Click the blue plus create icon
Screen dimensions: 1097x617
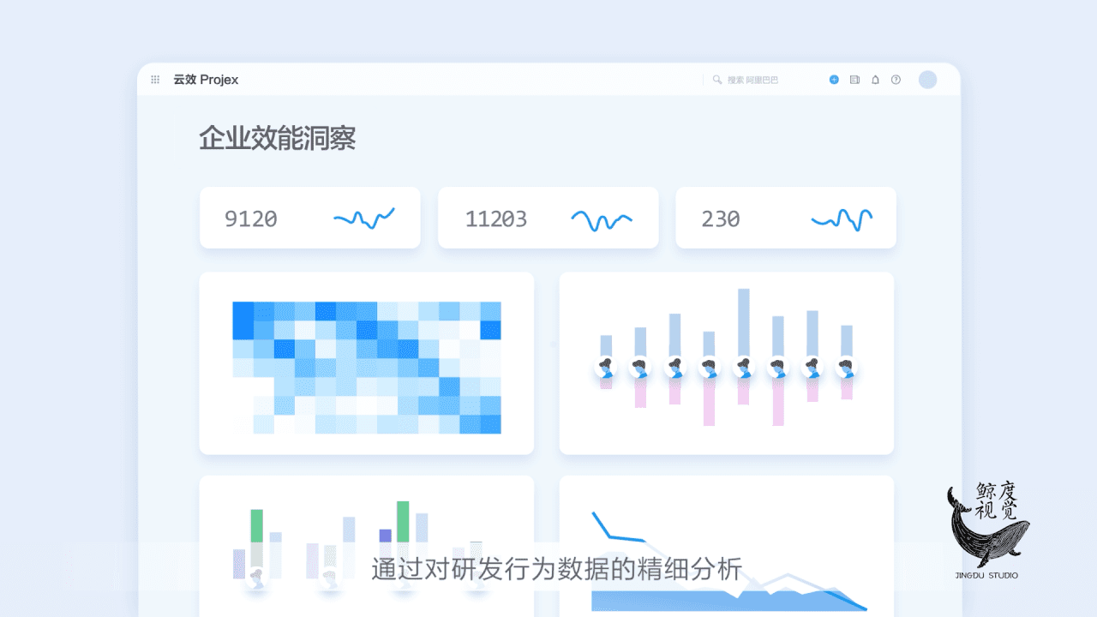click(834, 80)
